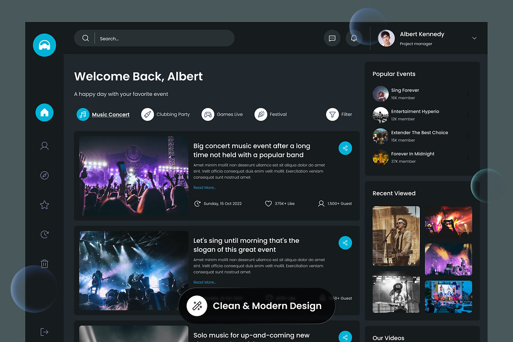Screen dimensions: 513x342
Task: Open the blue stage lights thumbnail
Action: tap(134, 271)
